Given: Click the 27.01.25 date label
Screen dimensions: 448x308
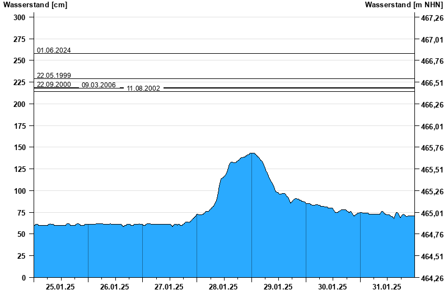Looking at the screenshot, I should (x=169, y=287).
